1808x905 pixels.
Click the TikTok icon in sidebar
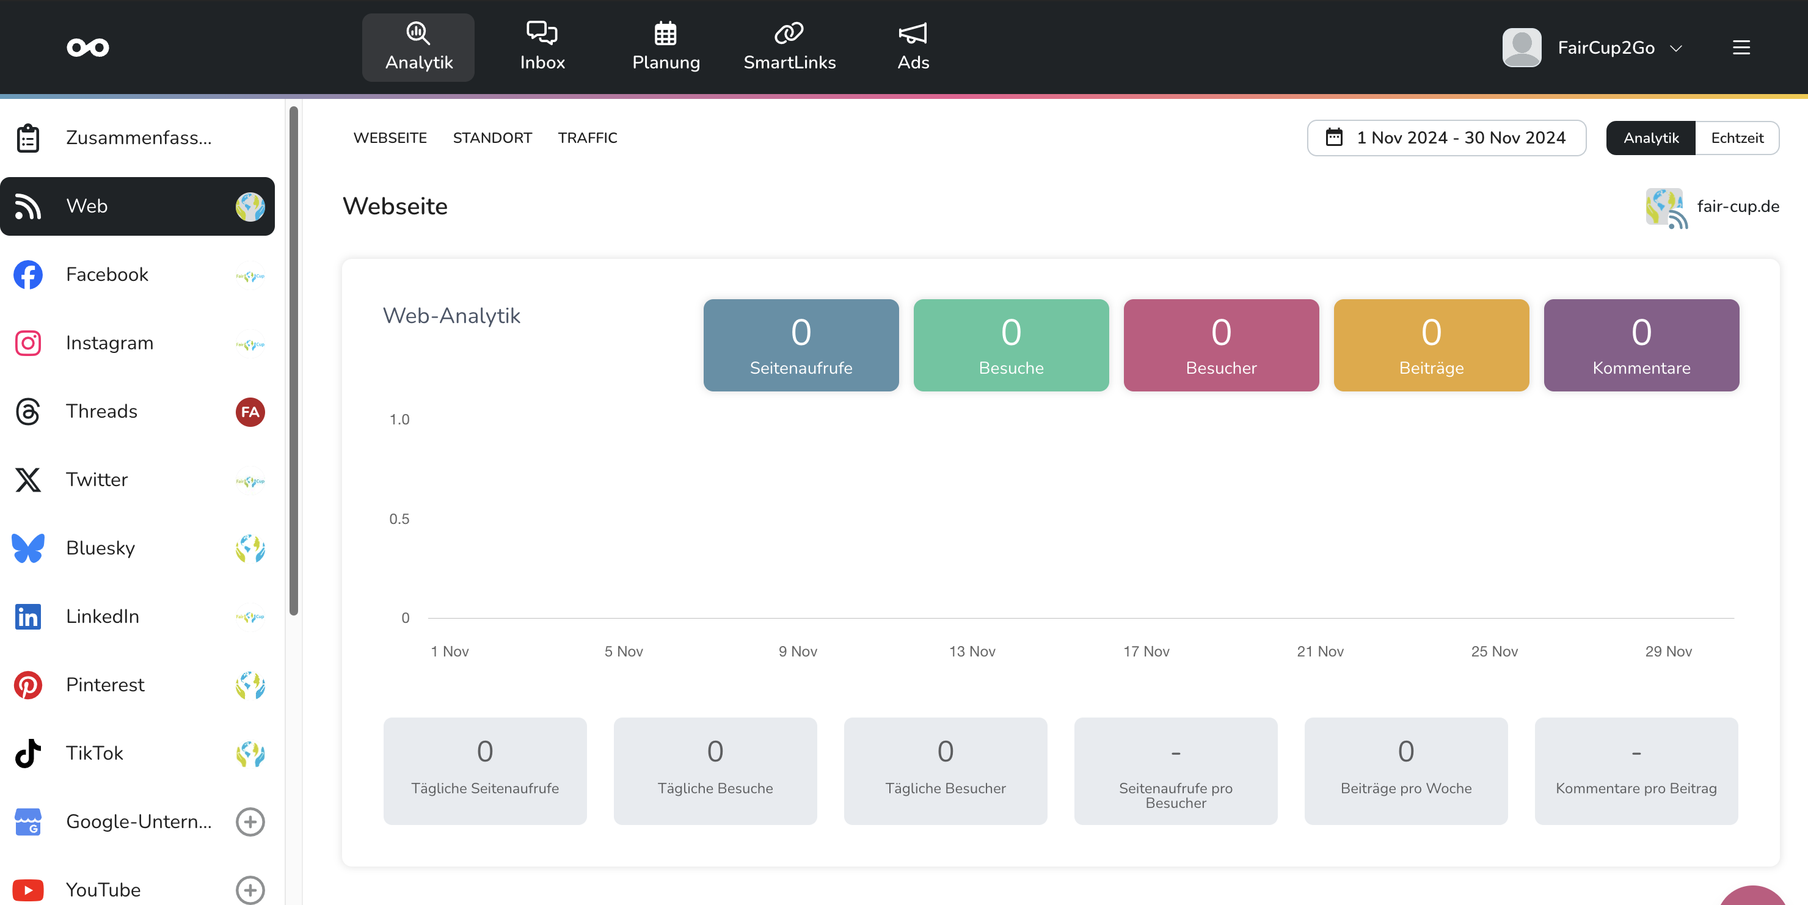[28, 754]
